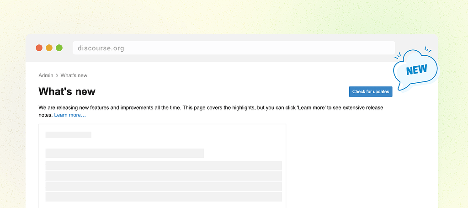Focus the discourse.org address bar
468x208 pixels.
tap(233, 48)
